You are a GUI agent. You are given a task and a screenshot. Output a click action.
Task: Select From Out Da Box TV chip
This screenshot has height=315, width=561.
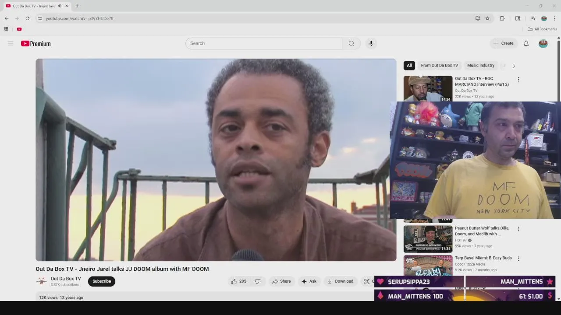coord(439,66)
